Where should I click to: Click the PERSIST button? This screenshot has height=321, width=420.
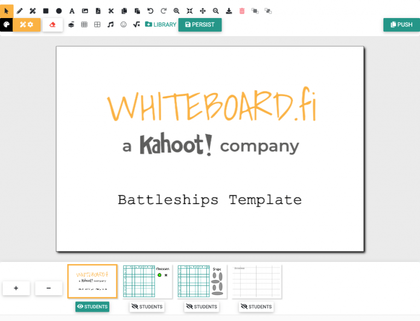[x=200, y=25]
